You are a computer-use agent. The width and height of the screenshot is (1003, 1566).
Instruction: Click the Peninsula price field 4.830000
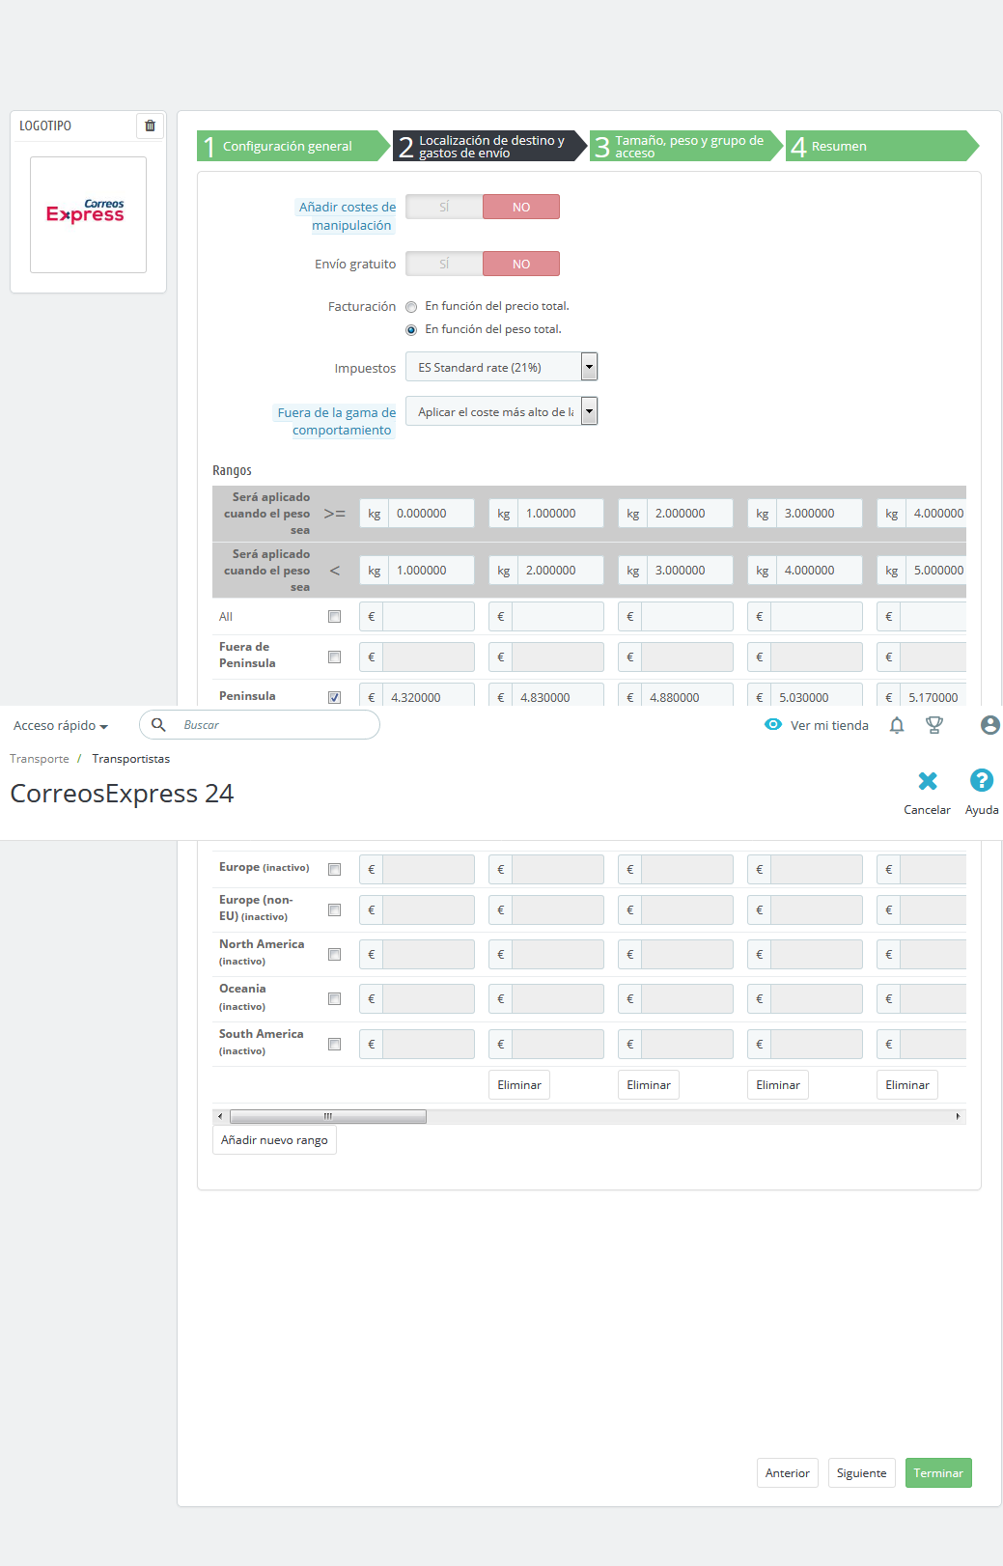click(558, 697)
